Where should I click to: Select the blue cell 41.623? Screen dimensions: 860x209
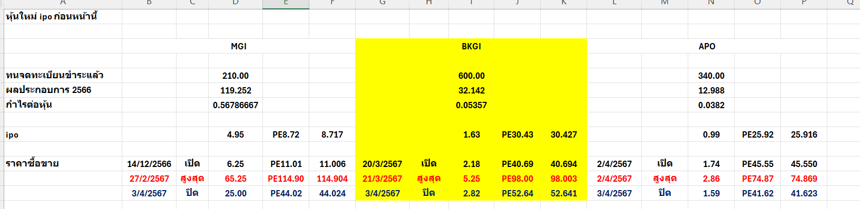pyautogui.click(x=804, y=193)
